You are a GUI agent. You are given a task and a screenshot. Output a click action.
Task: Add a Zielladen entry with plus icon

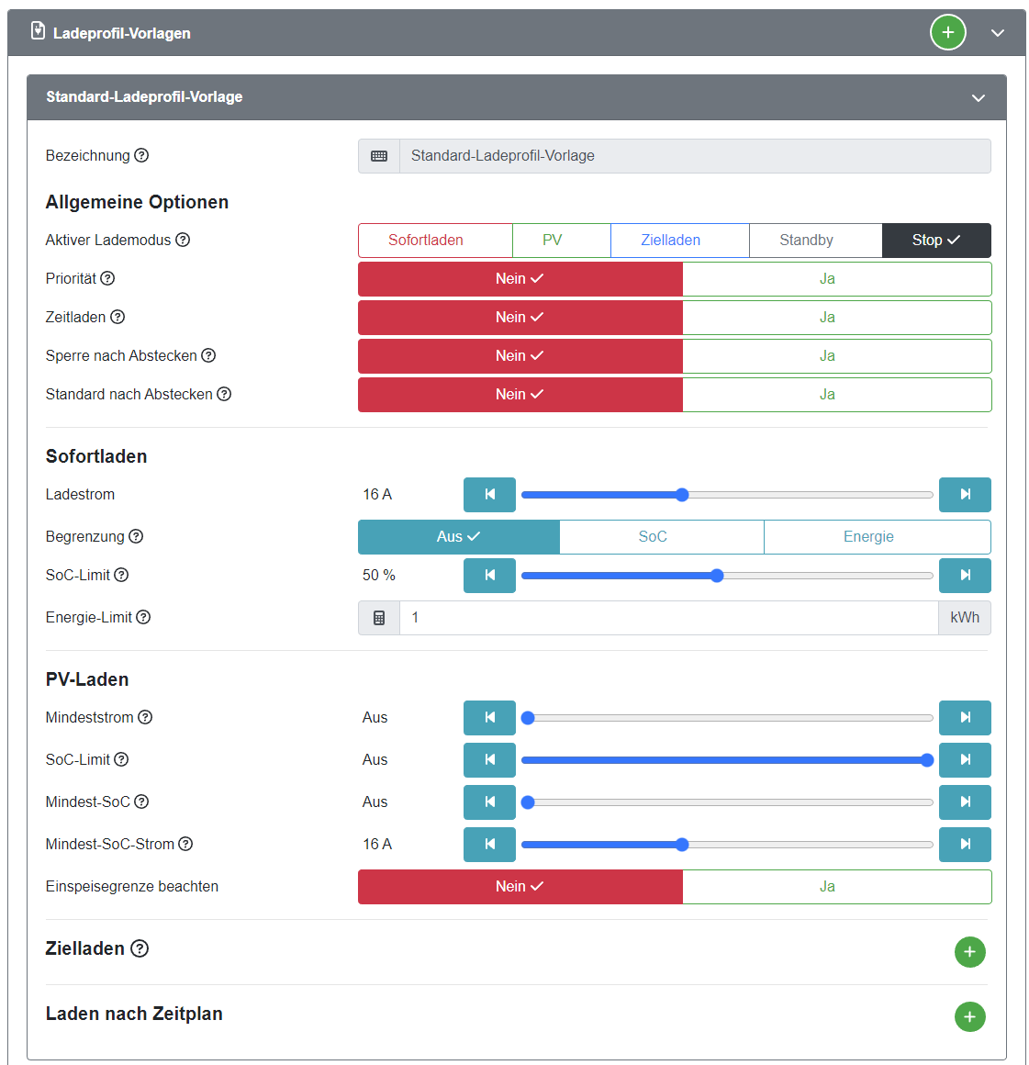[969, 952]
